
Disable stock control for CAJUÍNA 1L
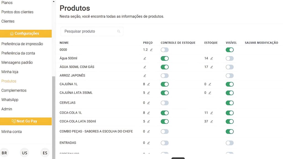click(x=165, y=84)
